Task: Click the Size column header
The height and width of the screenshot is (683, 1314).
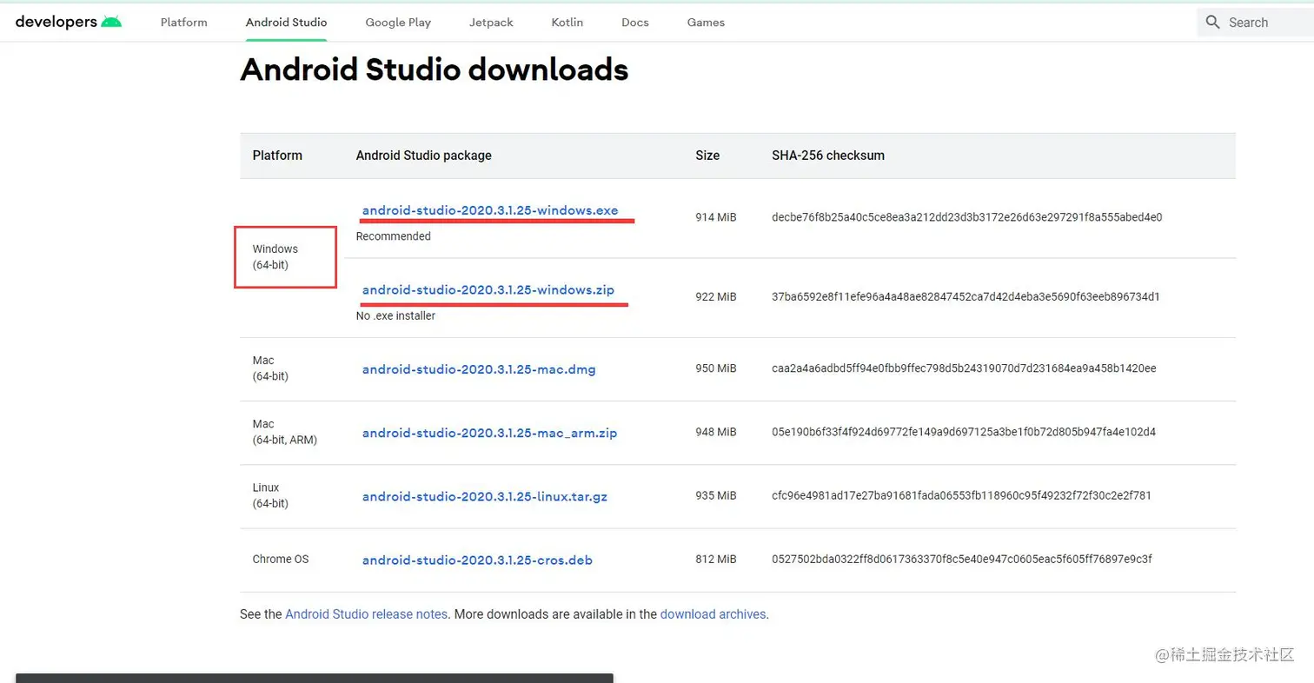Action: pyautogui.click(x=707, y=156)
